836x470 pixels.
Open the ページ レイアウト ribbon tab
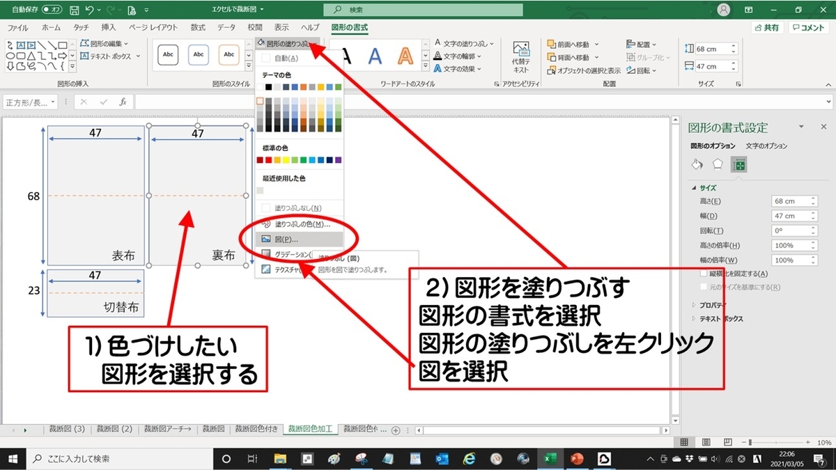point(153,28)
